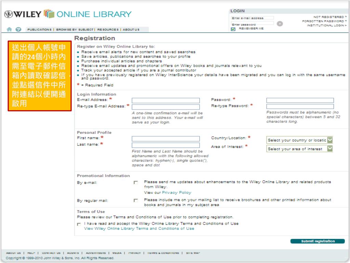This screenshot has height=263, width=350.
Task: Click the Personal Profile section heading
Action: click(x=94, y=133)
